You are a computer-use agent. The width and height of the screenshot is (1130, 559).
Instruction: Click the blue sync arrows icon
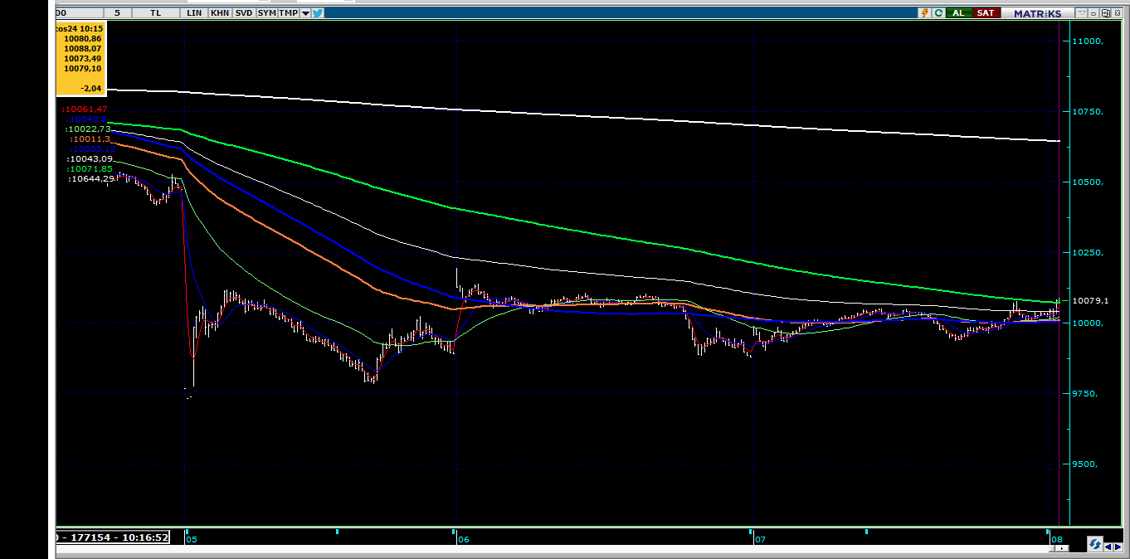point(1095,544)
